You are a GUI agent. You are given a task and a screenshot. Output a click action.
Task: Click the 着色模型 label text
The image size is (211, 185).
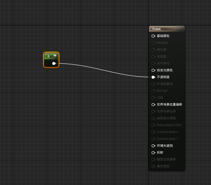(x=163, y=166)
